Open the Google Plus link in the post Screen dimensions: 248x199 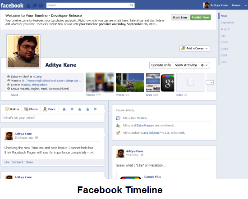coord(152,177)
